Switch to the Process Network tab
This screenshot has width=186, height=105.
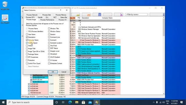32,15
